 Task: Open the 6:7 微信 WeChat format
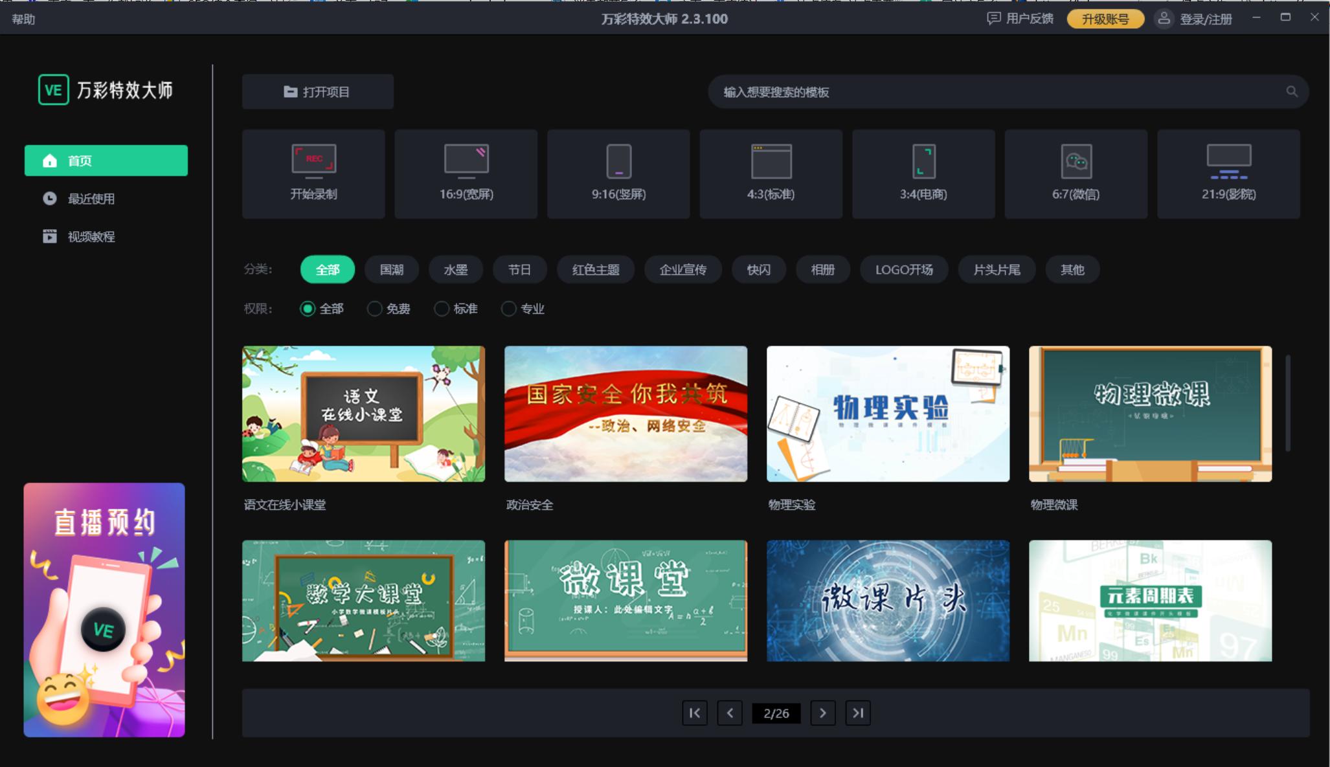click(x=1076, y=173)
